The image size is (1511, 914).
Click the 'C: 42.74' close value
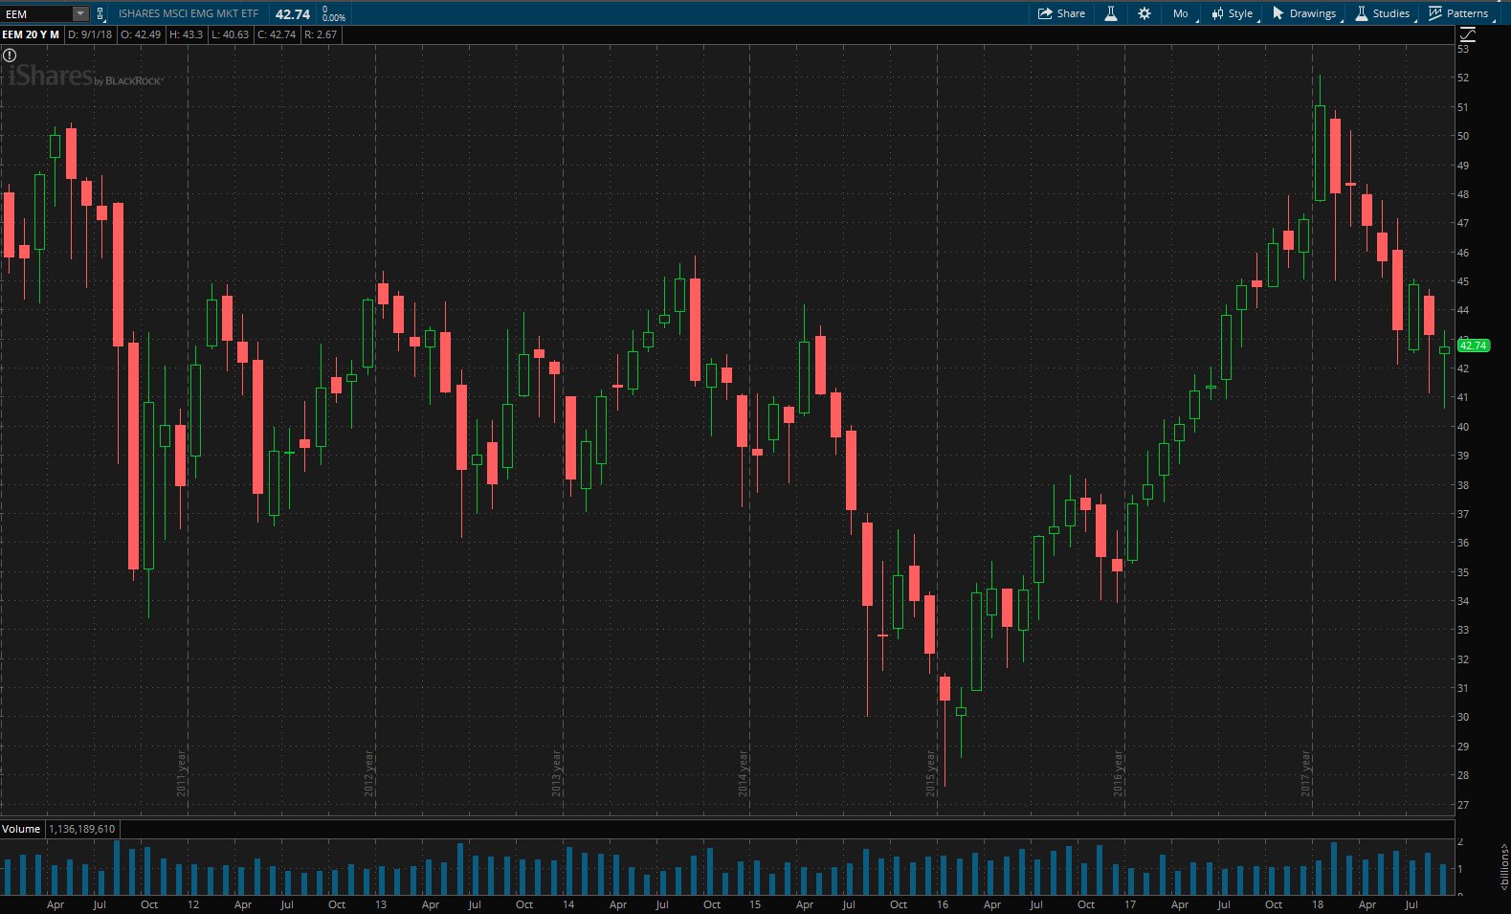point(277,34)
